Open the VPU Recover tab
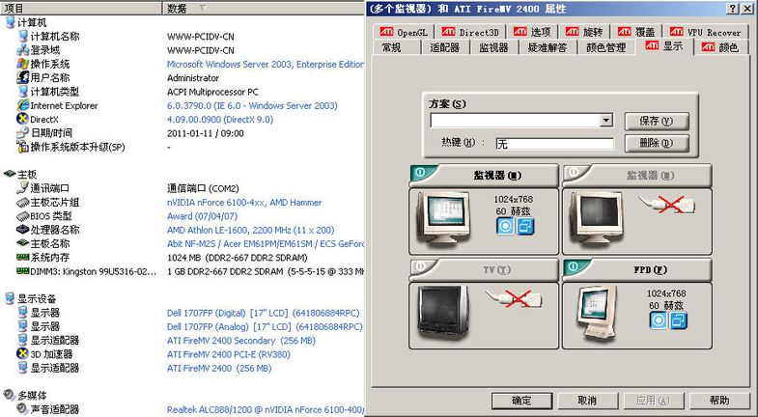Viewport: 758px width, 417px height. (705, 32)
